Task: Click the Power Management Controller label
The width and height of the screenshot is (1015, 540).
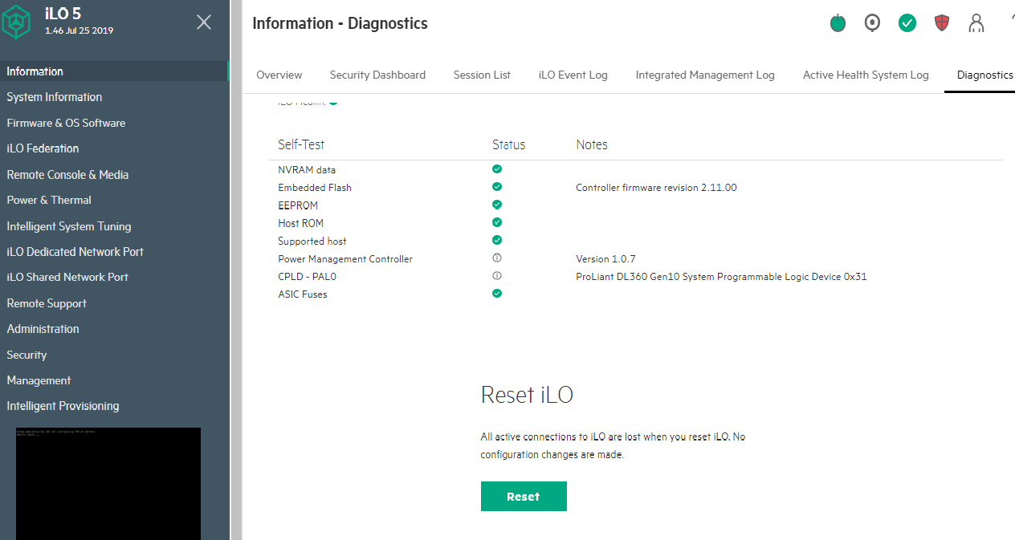Action: click(x=345, y=259)
